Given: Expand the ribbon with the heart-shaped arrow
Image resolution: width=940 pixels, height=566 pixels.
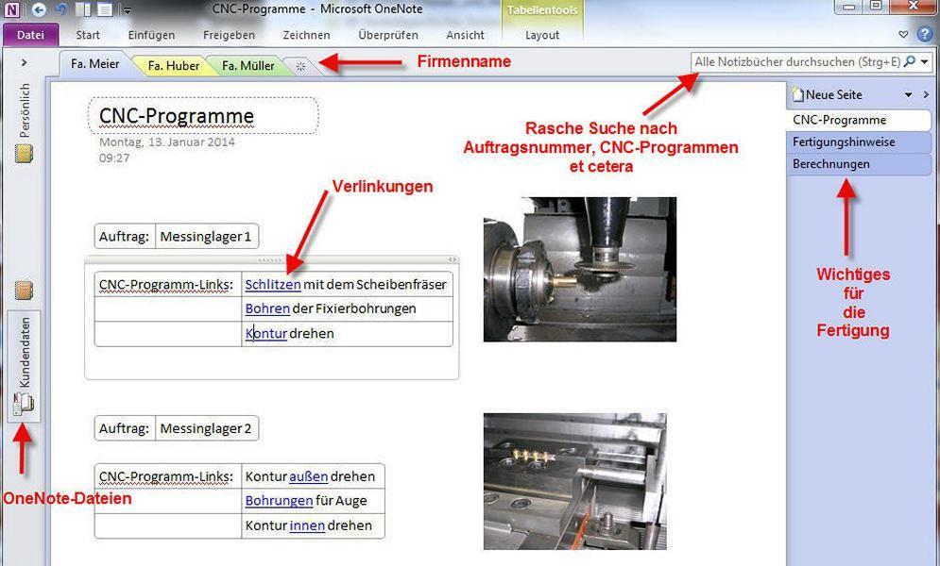Looking at the screenshot, I should 903,35.
